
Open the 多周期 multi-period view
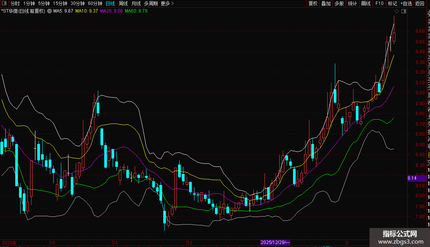click(151, 3)
